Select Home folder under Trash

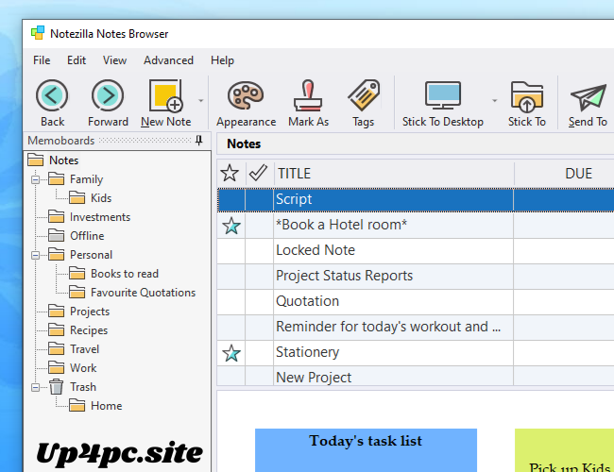coord(106,406)
